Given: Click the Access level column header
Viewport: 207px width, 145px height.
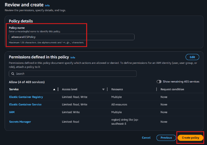Looking at the screenshot, I should [70, 89].
